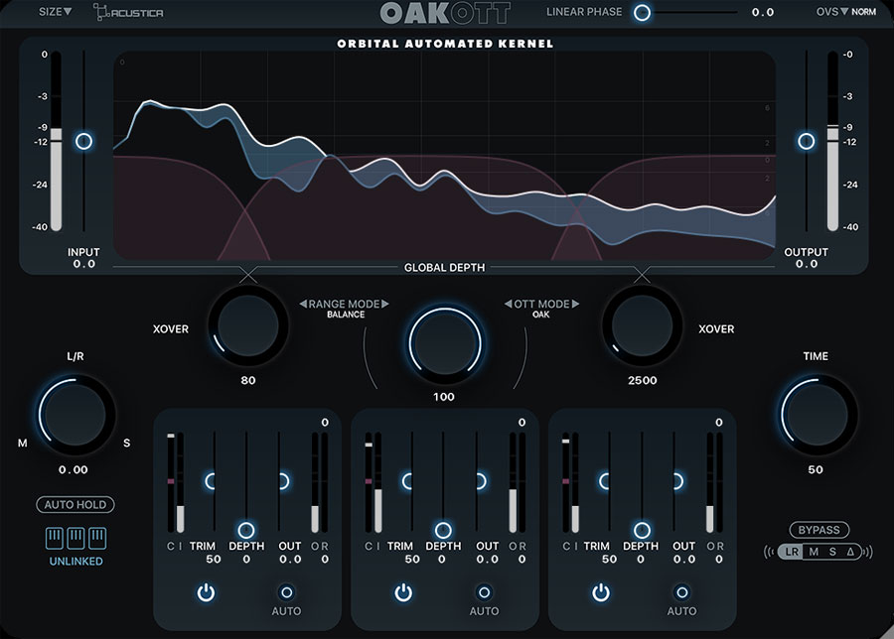
Task: Click the middle keyboard link icon
Action: click(x=76, y=538)
